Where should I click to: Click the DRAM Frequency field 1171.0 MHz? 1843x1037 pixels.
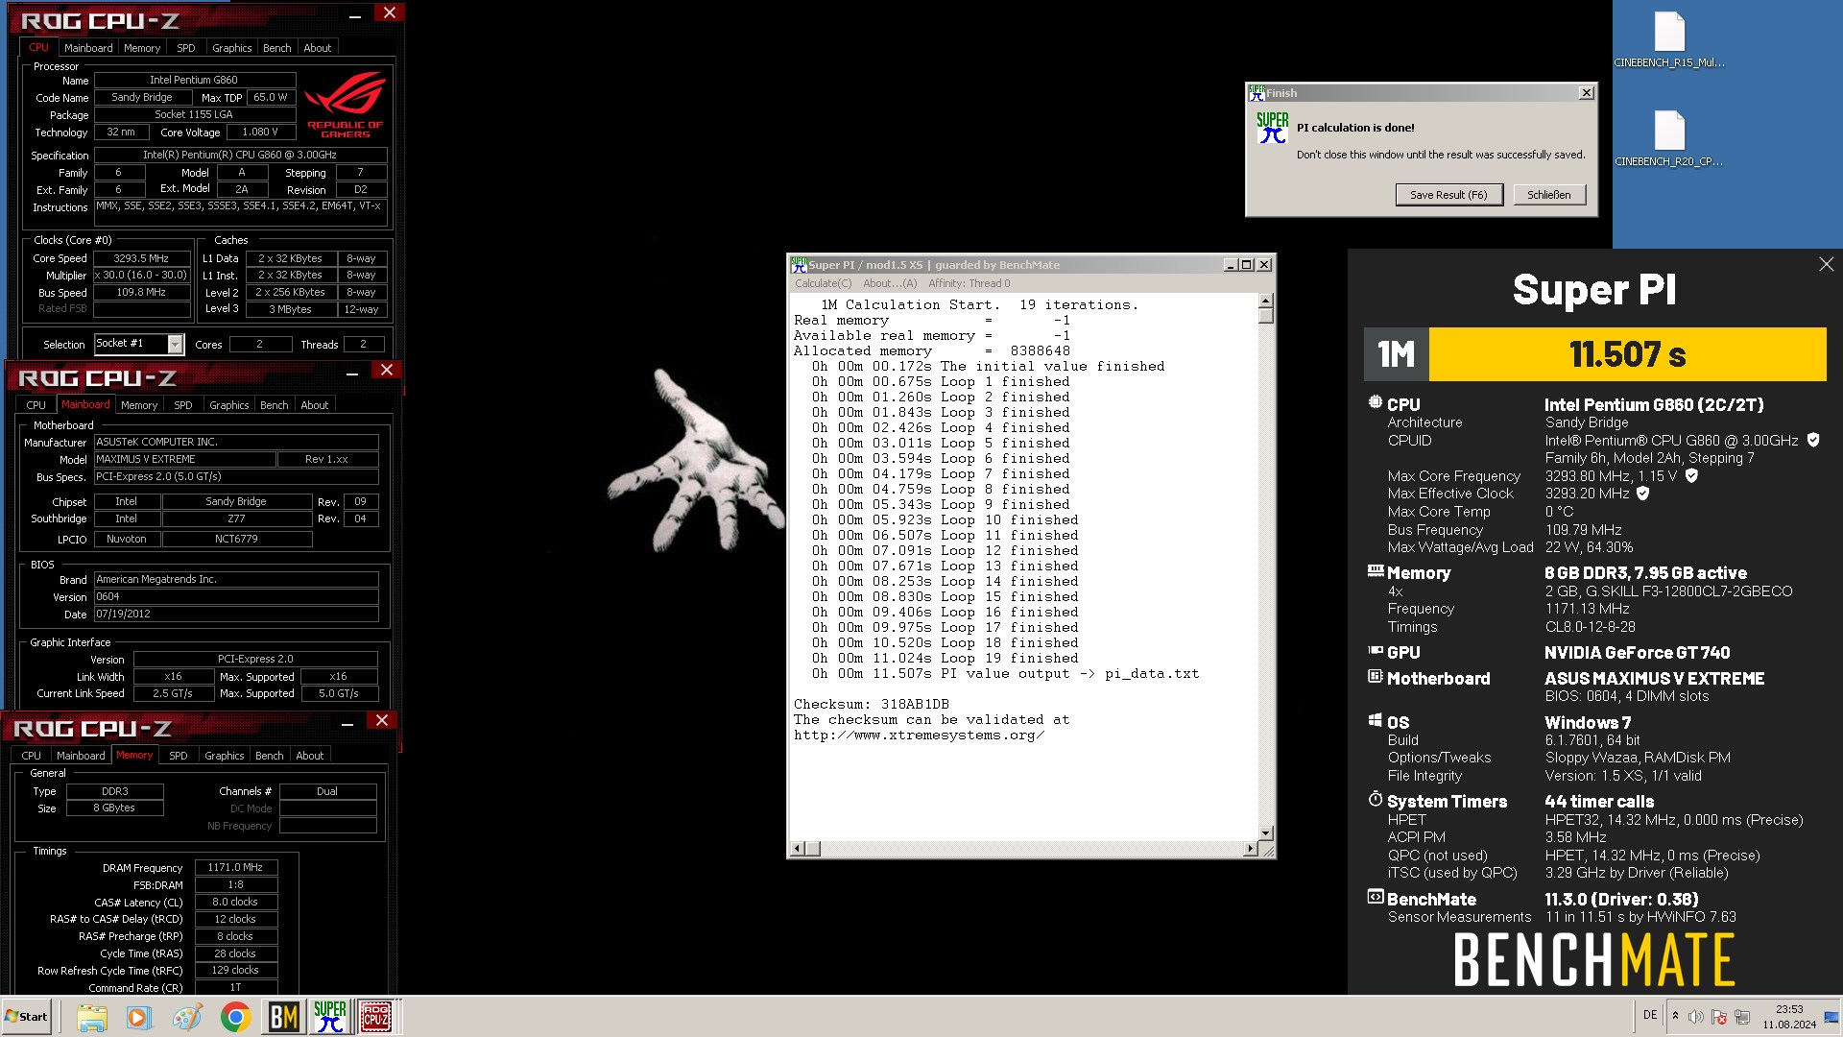(x=236, y=868)
